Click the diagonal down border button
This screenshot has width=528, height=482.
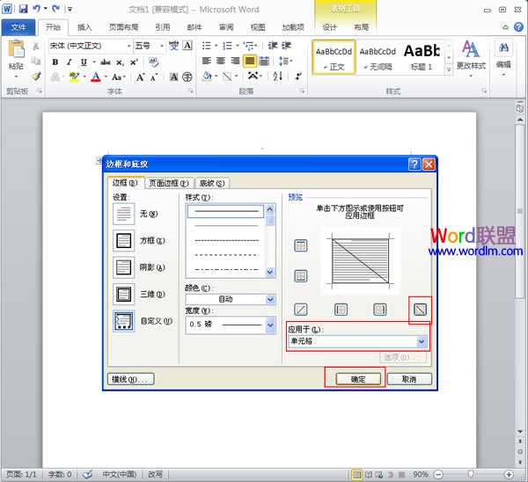[x=420, y=310]
